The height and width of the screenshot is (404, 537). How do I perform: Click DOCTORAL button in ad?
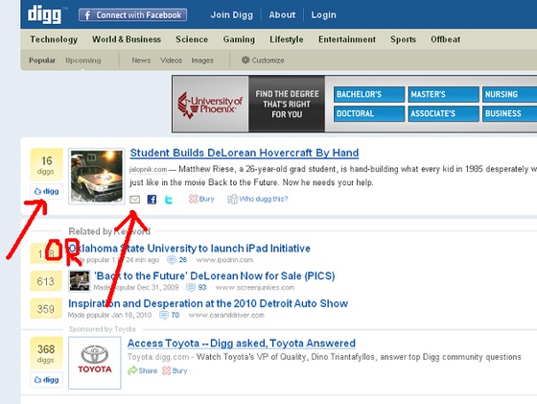[x=369, y=113]
